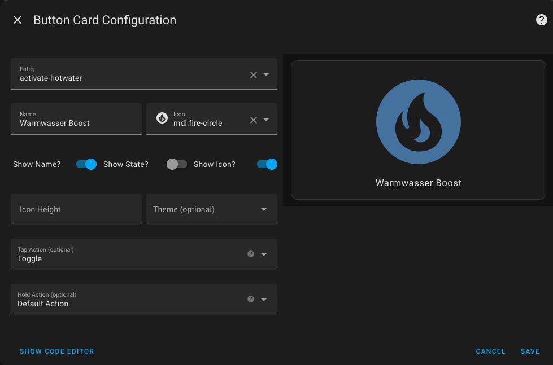
Task: Click the large flame icon in preview card
Action: point(418,121)
